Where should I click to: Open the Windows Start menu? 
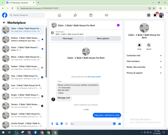pyautogui.click(x=3, y=132)
